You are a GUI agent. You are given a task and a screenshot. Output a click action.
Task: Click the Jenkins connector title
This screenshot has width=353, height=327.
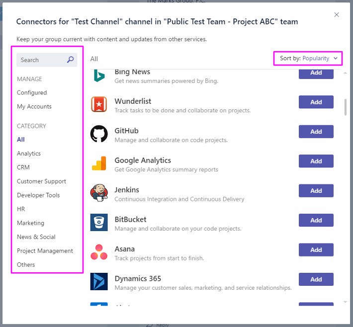coord(127,190)
